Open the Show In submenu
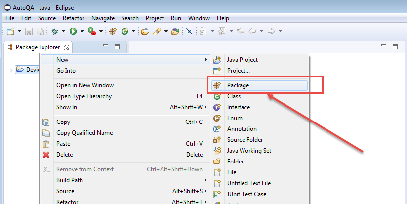This screenshot has width=407, height=204. point(125,107)
